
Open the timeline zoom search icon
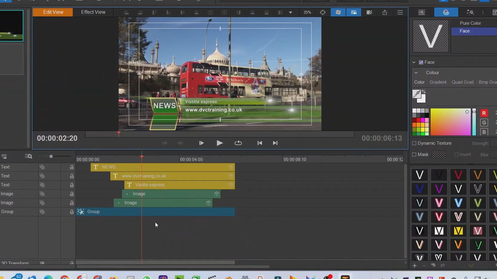click(28, 156)
